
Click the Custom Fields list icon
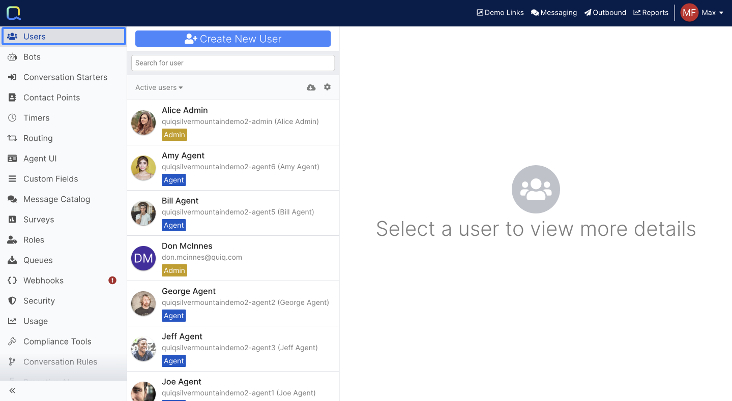[x=12, y=179]
